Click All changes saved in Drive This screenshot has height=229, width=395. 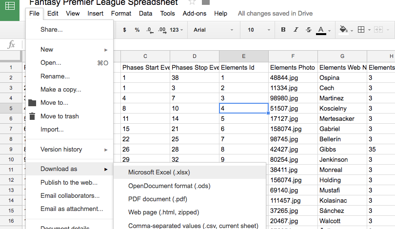click(275, 14)
